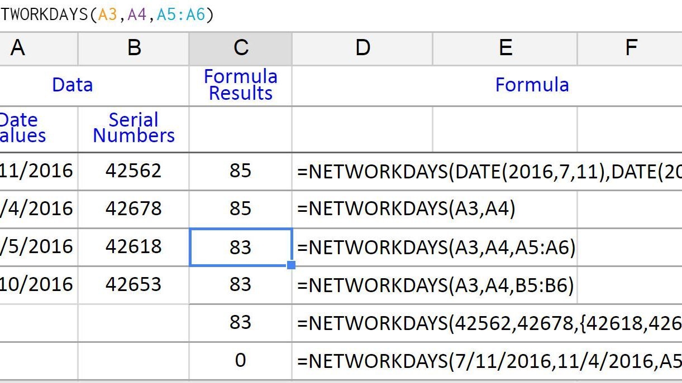This screenshot has width=682, height=383.
Task: Select the date cell ending /4/2016
Action: click(38, 209)
